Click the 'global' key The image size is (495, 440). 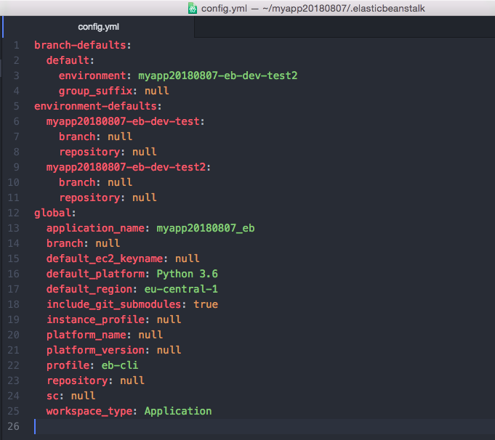tap(53, 213)
